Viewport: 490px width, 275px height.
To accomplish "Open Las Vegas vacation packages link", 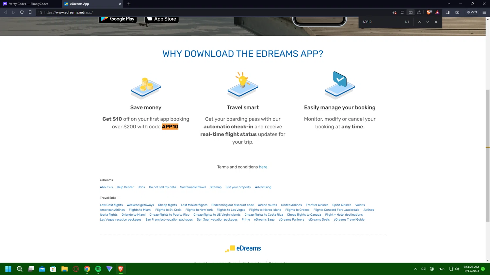I will [121, 220].
